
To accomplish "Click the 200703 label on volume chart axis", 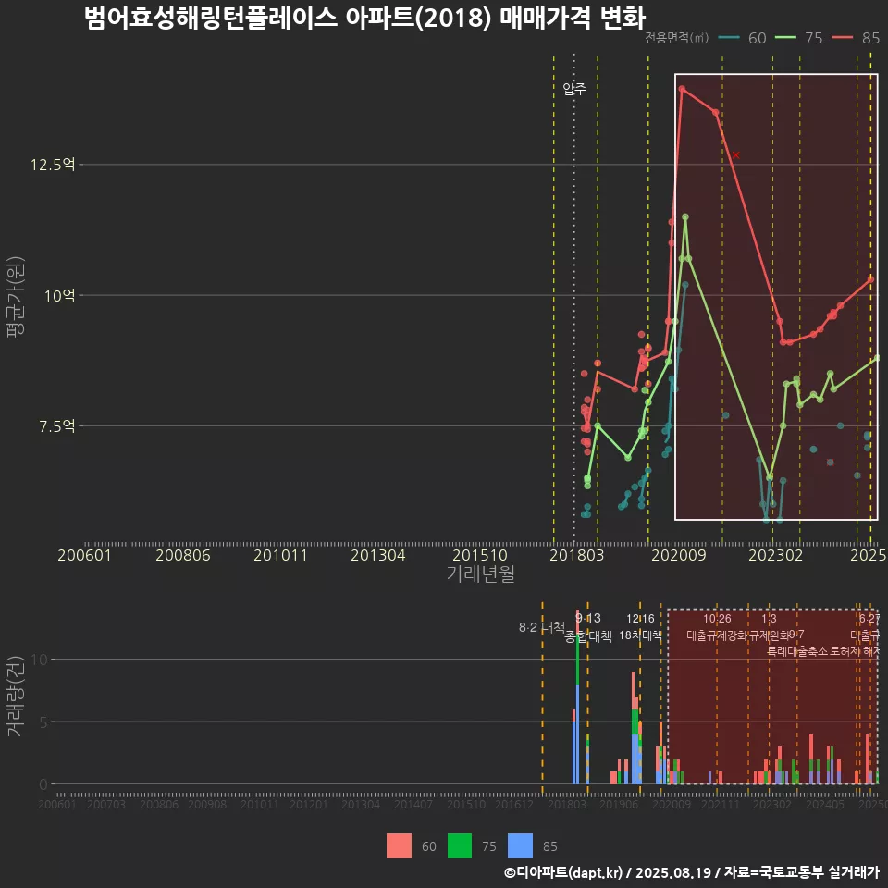I will 105,804.
